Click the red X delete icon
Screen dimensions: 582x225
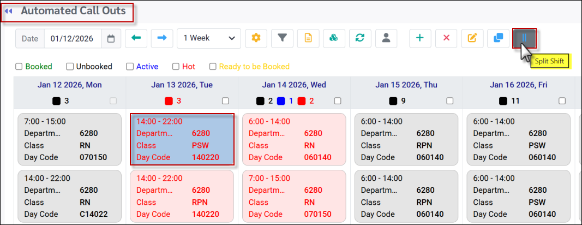point(446,38)
